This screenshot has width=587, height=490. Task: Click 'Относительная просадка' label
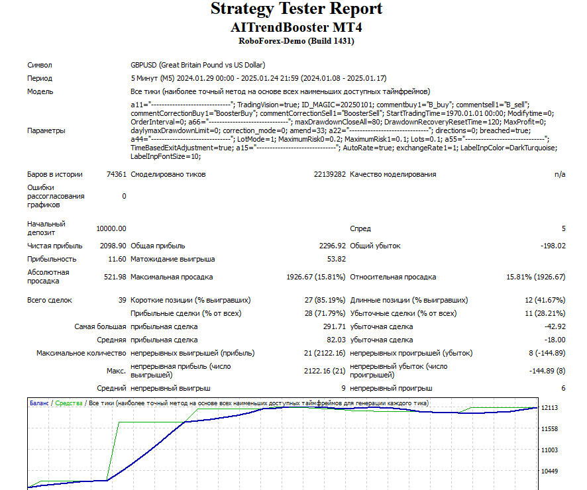(393, 277)
